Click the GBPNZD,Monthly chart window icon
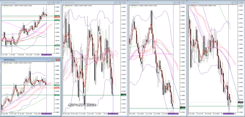The width and height of the screenshot is (245, 117). pos(2,2)
